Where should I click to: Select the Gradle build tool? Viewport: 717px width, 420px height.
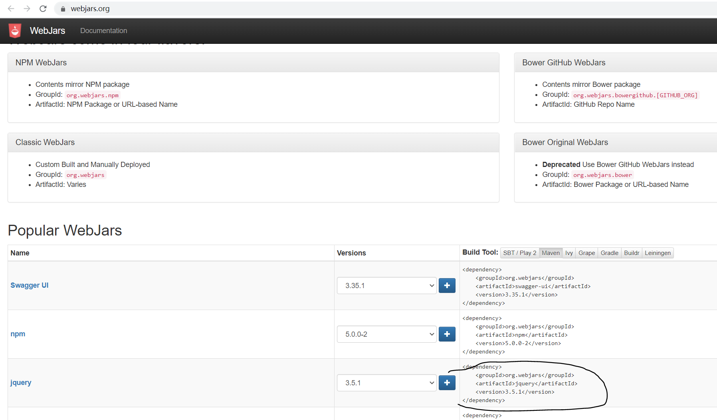tap(610, 253)
